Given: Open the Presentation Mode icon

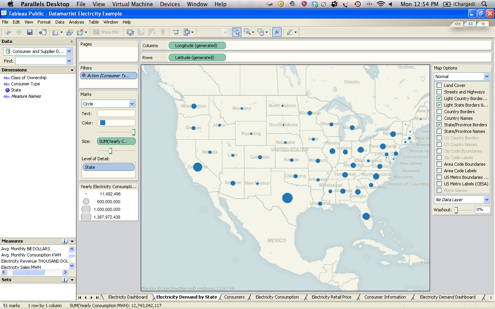Looking at the screenshot, I should pos(176,32).
